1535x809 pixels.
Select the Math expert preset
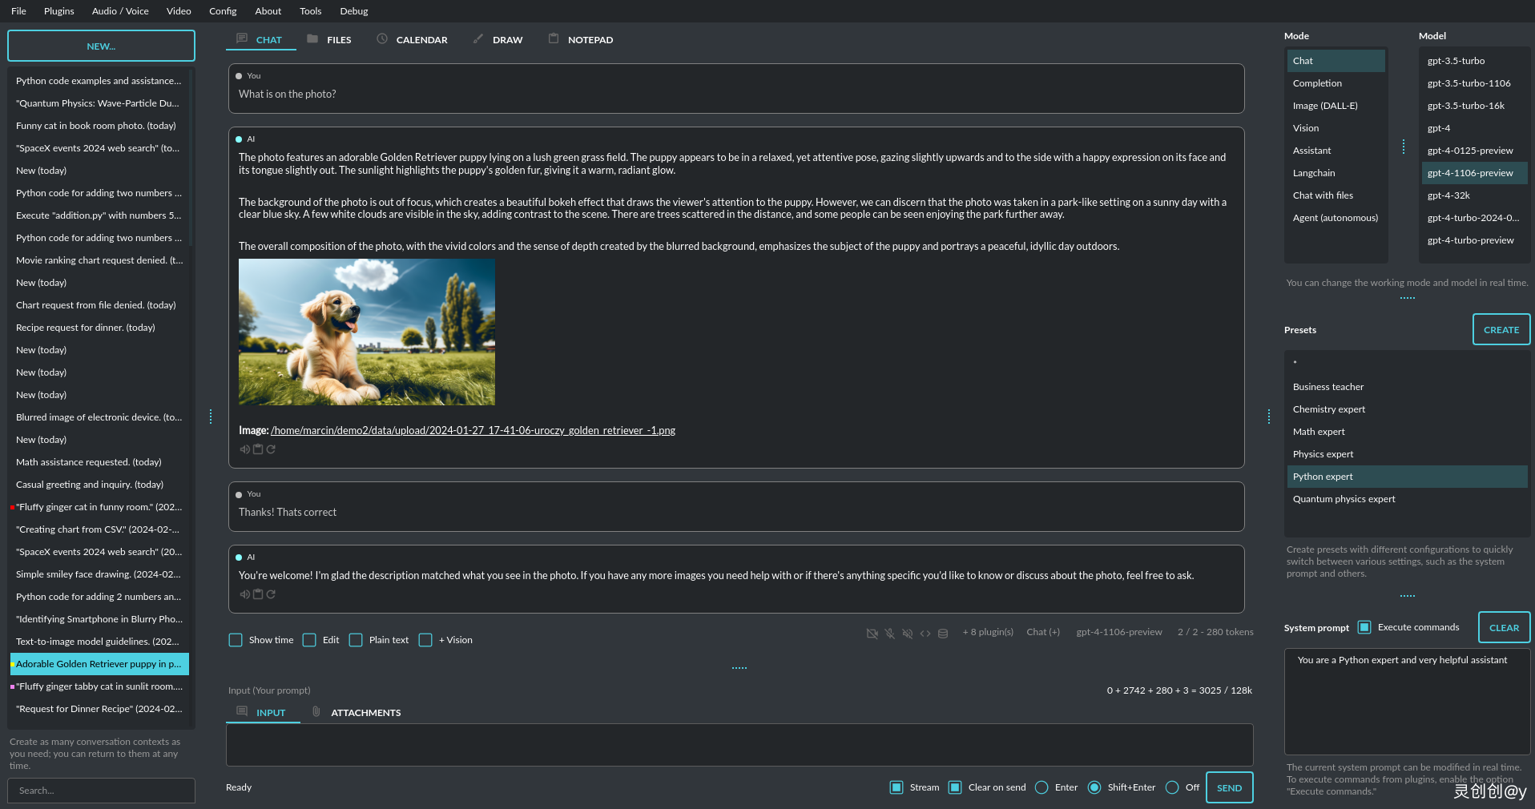point(1407,432)
